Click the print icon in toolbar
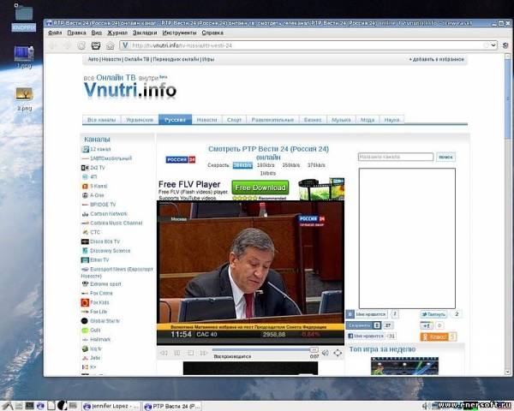Image resolution: width=514 pixels, height=411 pixels. pos(96,45)
